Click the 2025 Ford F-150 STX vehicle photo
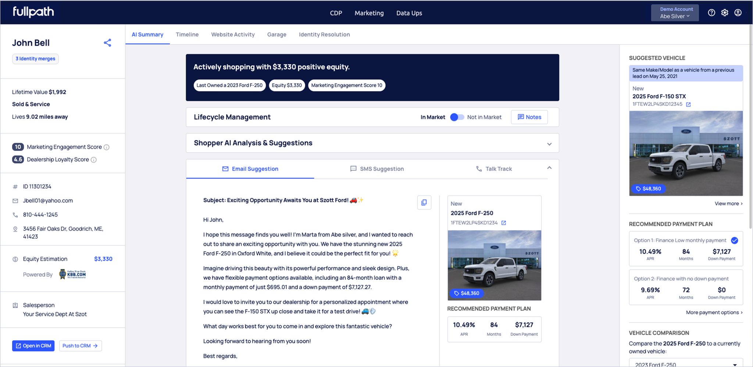 click(686, 153)
